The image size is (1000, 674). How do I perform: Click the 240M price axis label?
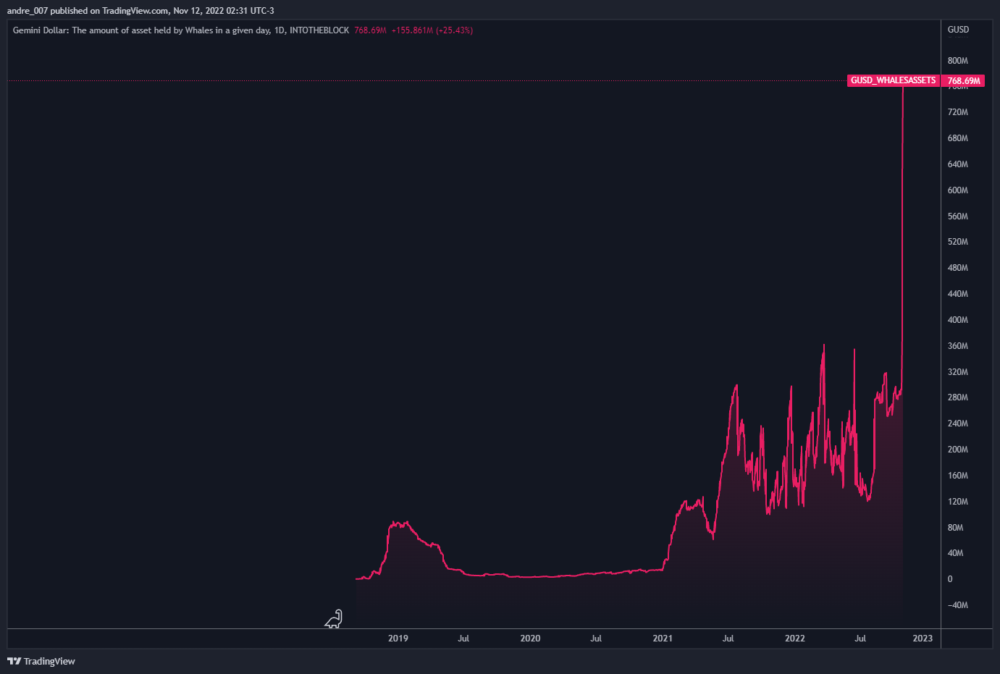click(957, 424)
